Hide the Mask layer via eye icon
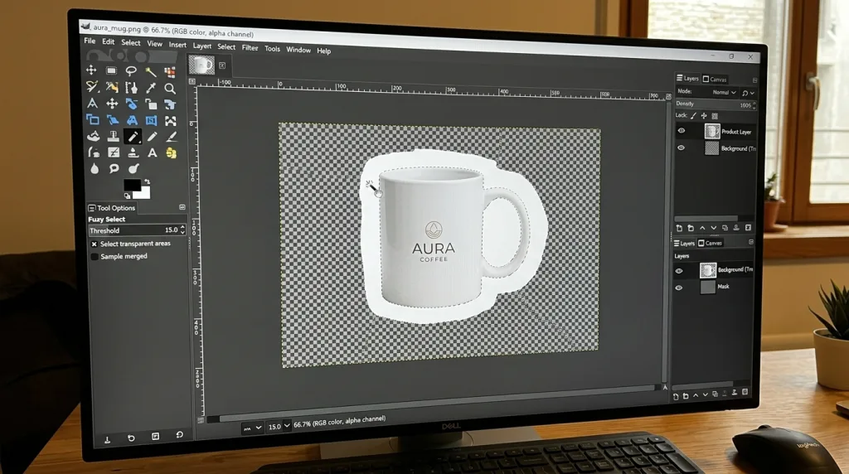 coord(678,288)
